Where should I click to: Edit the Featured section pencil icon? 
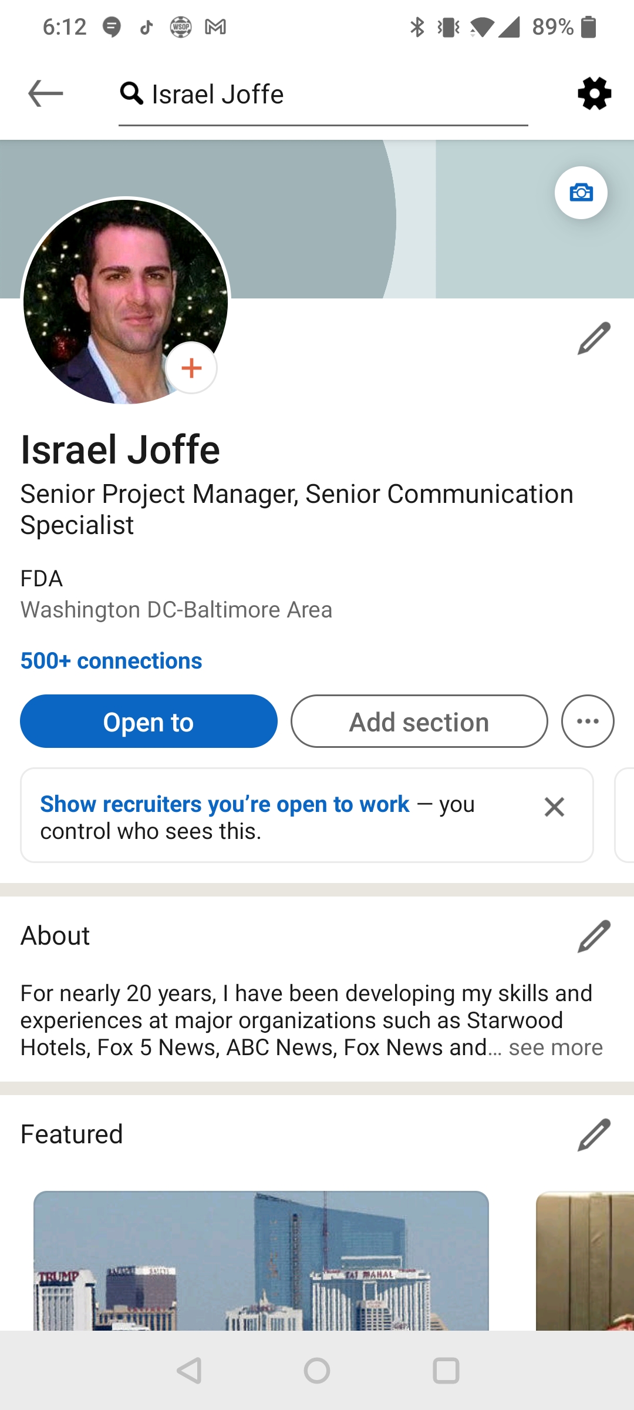594,1134
